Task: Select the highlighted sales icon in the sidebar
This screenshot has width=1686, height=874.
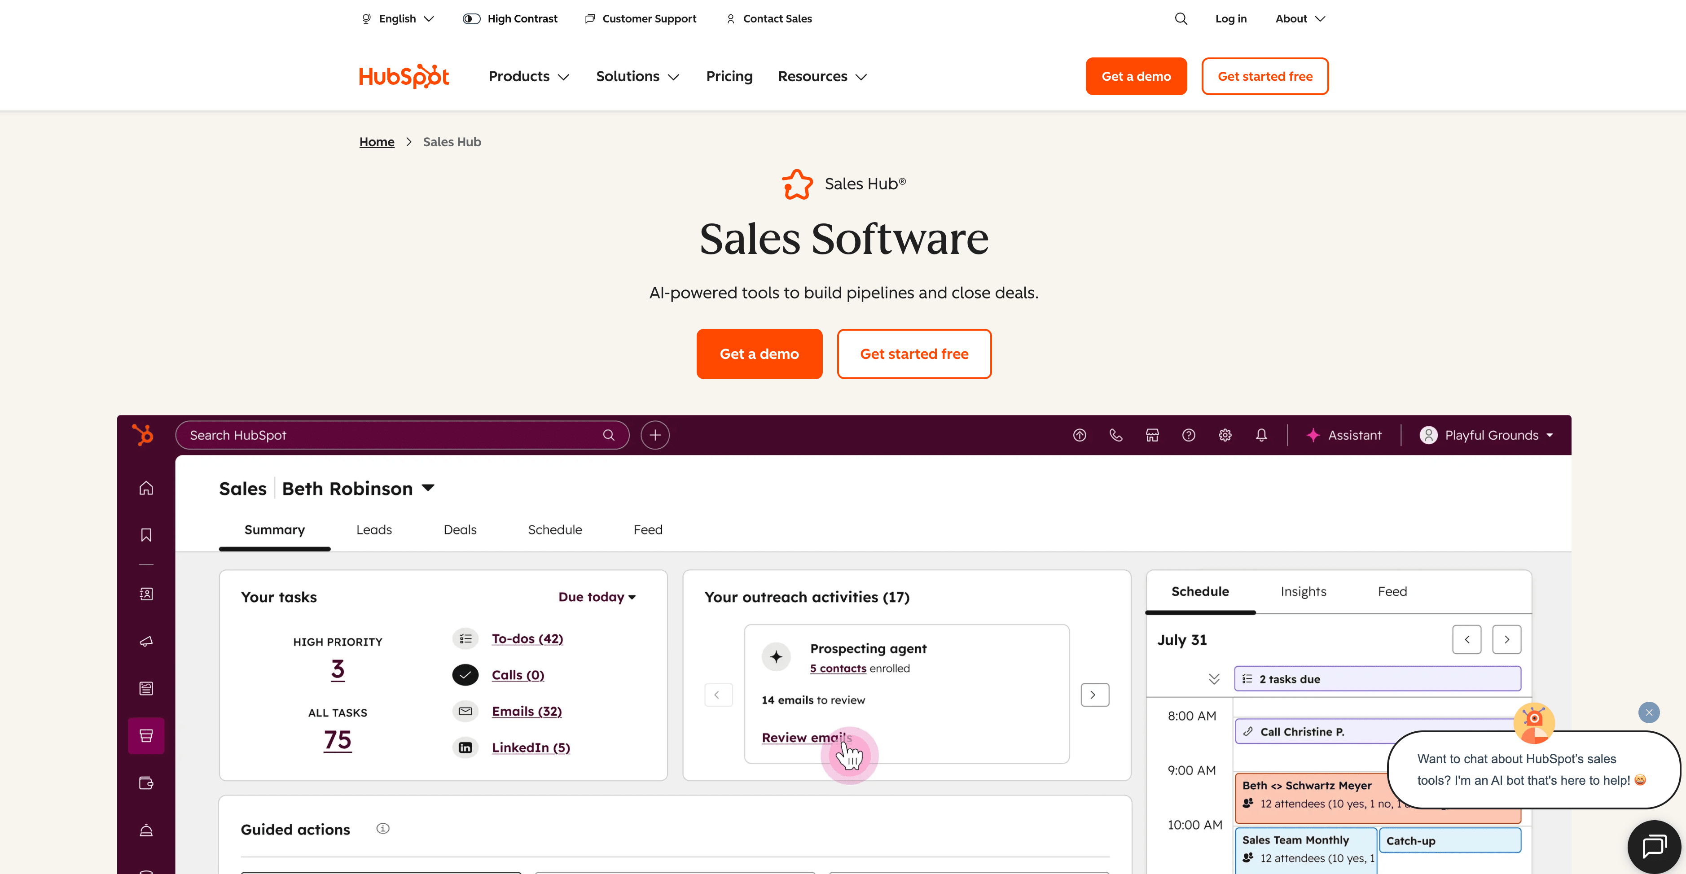Action: pos(146,735)
